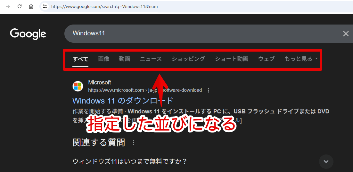Reload the page with refresh icon

point(20,6)
